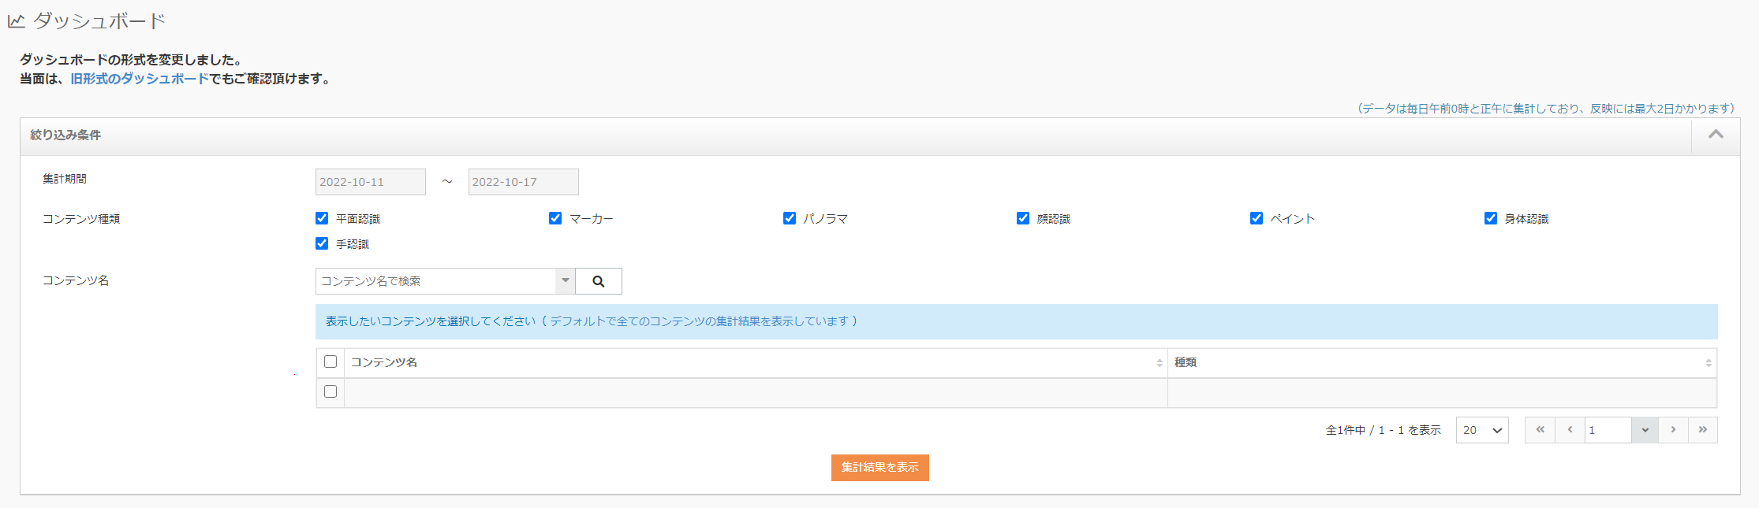Viewport: 1759px width, 508px height.
Task: Toggle the 顔認識 checkbox
Action: 1023,218
